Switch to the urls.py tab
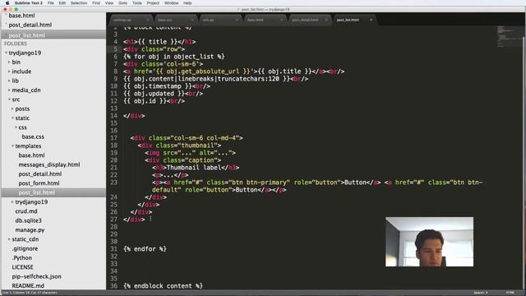Viewport: 526px width, 296px height. [220, 20]
